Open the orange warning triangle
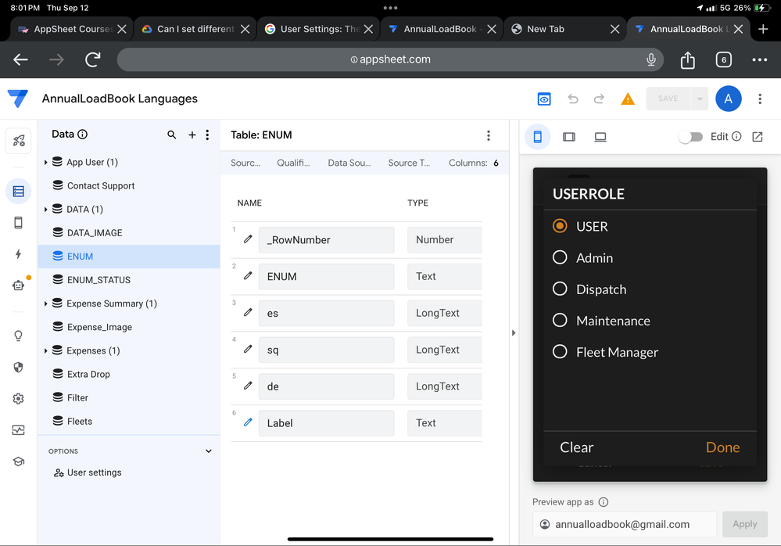This screenshot has width=781, height=546. 628,99
